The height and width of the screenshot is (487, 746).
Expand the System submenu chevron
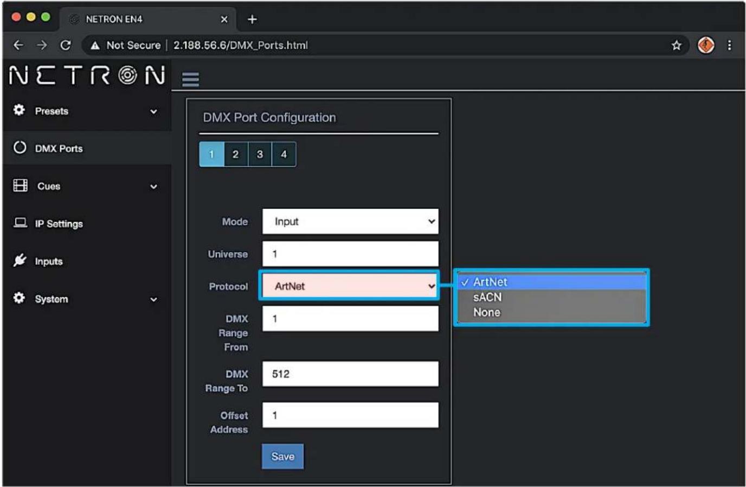coord(153,299)
